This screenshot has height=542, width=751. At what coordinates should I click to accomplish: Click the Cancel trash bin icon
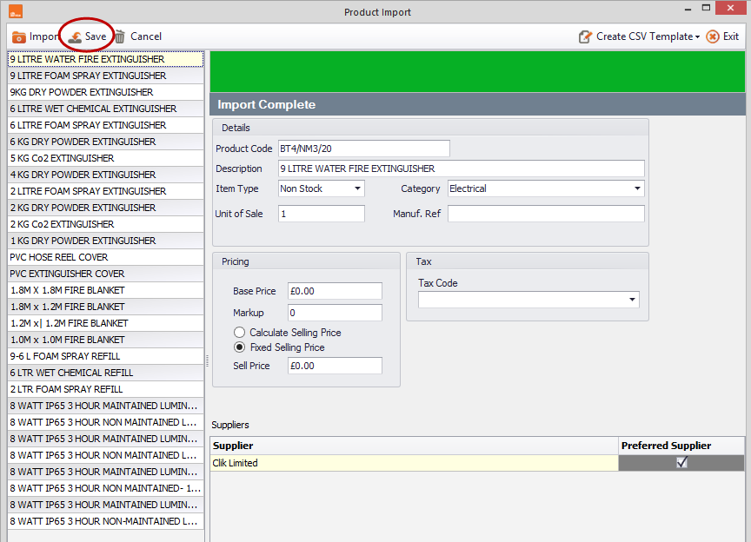click(120, 36)
